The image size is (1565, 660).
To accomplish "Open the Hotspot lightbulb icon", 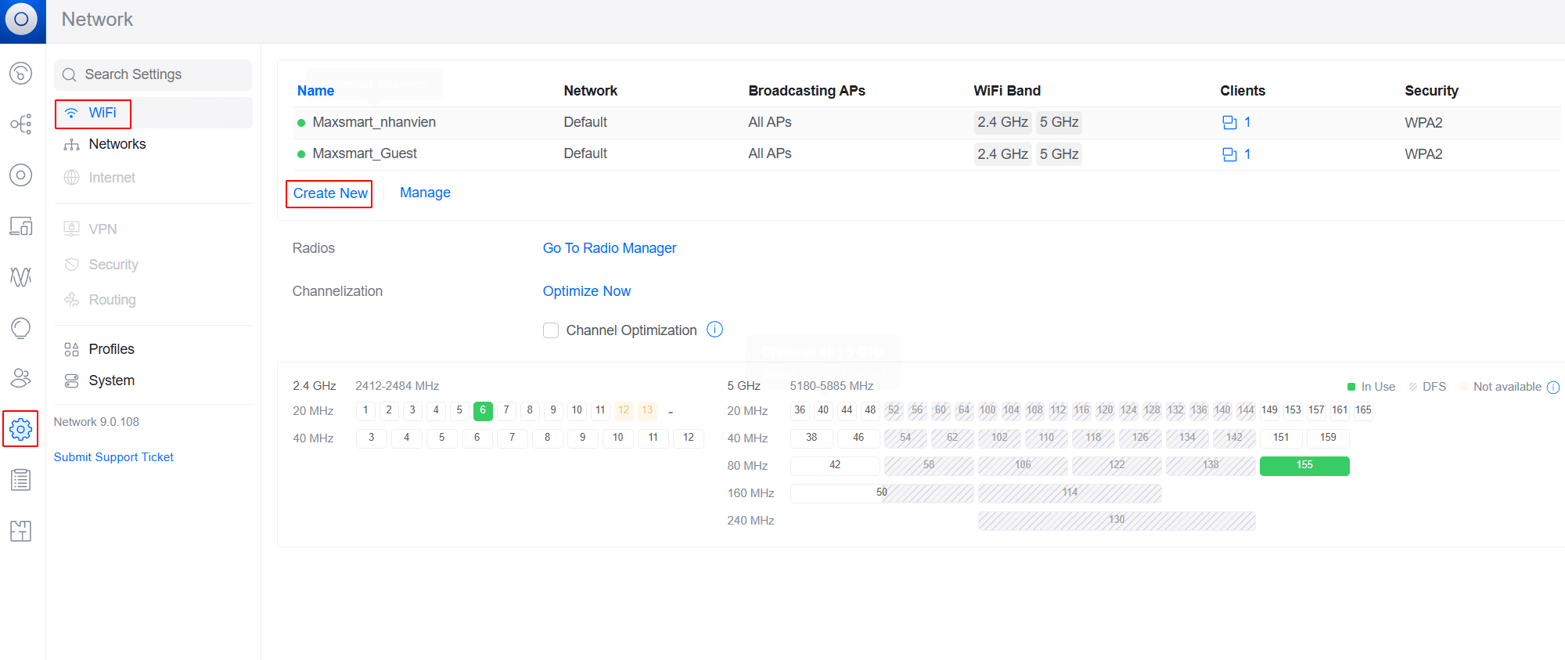I will [x=21, y=327].
